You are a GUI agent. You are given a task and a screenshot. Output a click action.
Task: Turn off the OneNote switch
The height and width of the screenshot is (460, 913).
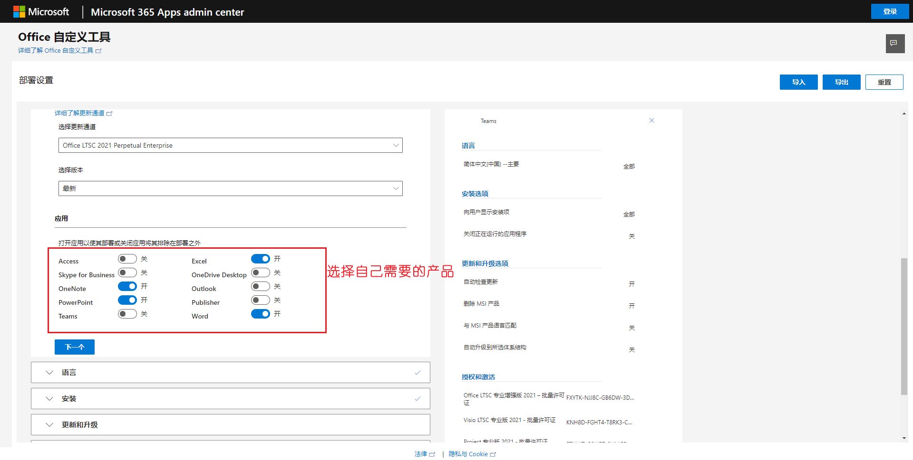tap(127, 286)
